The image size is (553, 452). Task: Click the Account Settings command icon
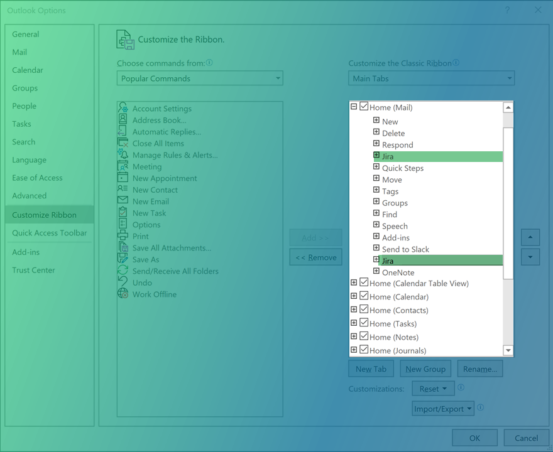click(123, 109)
